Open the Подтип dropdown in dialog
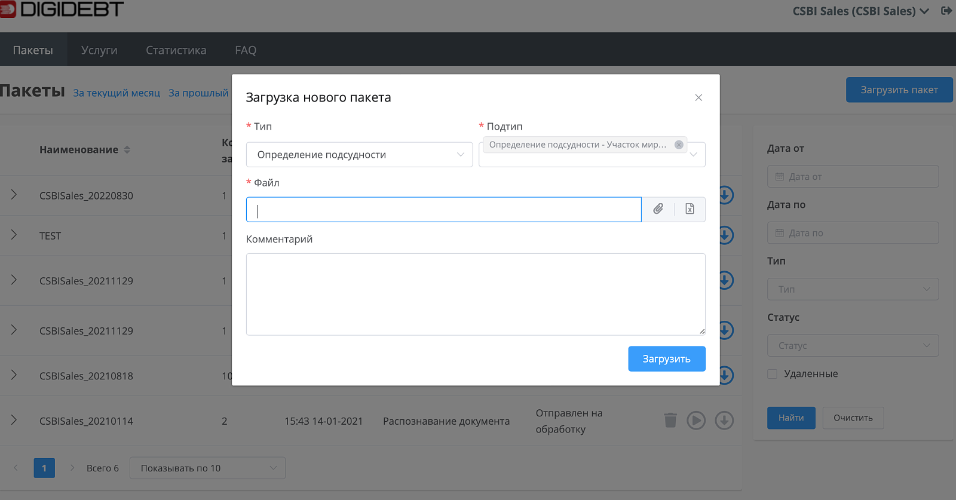This screenshot has width=956, height=500. click(592, 155)
